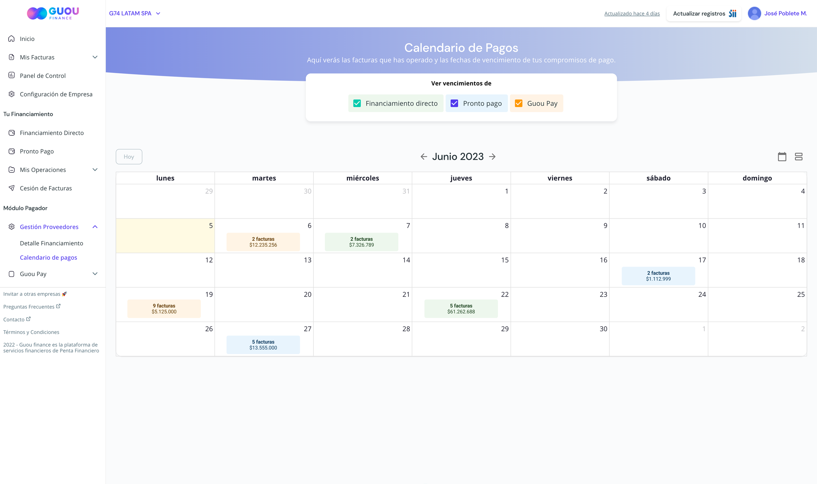Screen dimensions: 817x484
Task: Click the Gestión Proveedores gear icon
Action: pos(11,227)
